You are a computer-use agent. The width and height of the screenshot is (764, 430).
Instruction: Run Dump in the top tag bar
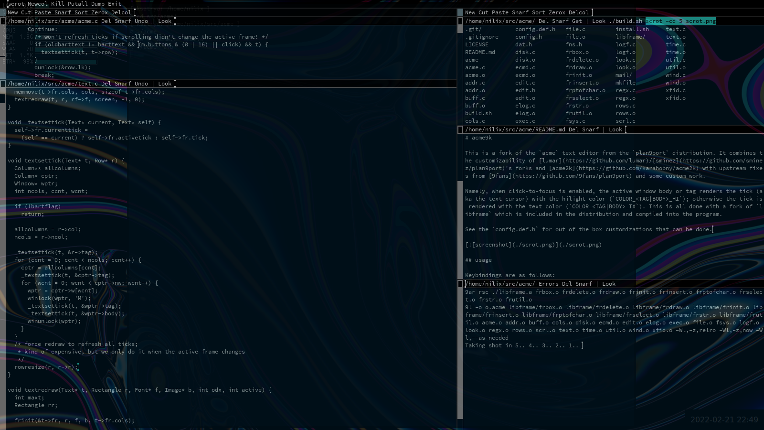[98, 4]
